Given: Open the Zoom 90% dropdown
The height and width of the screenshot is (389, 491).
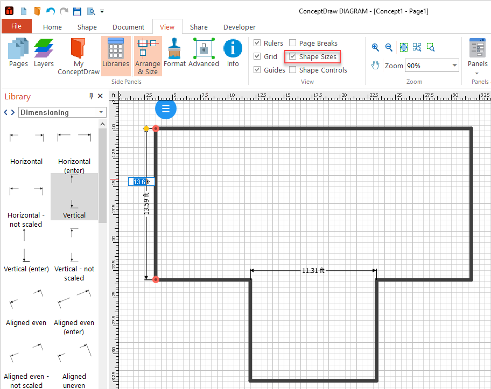Looking at the screenshot, I should 454,66.
